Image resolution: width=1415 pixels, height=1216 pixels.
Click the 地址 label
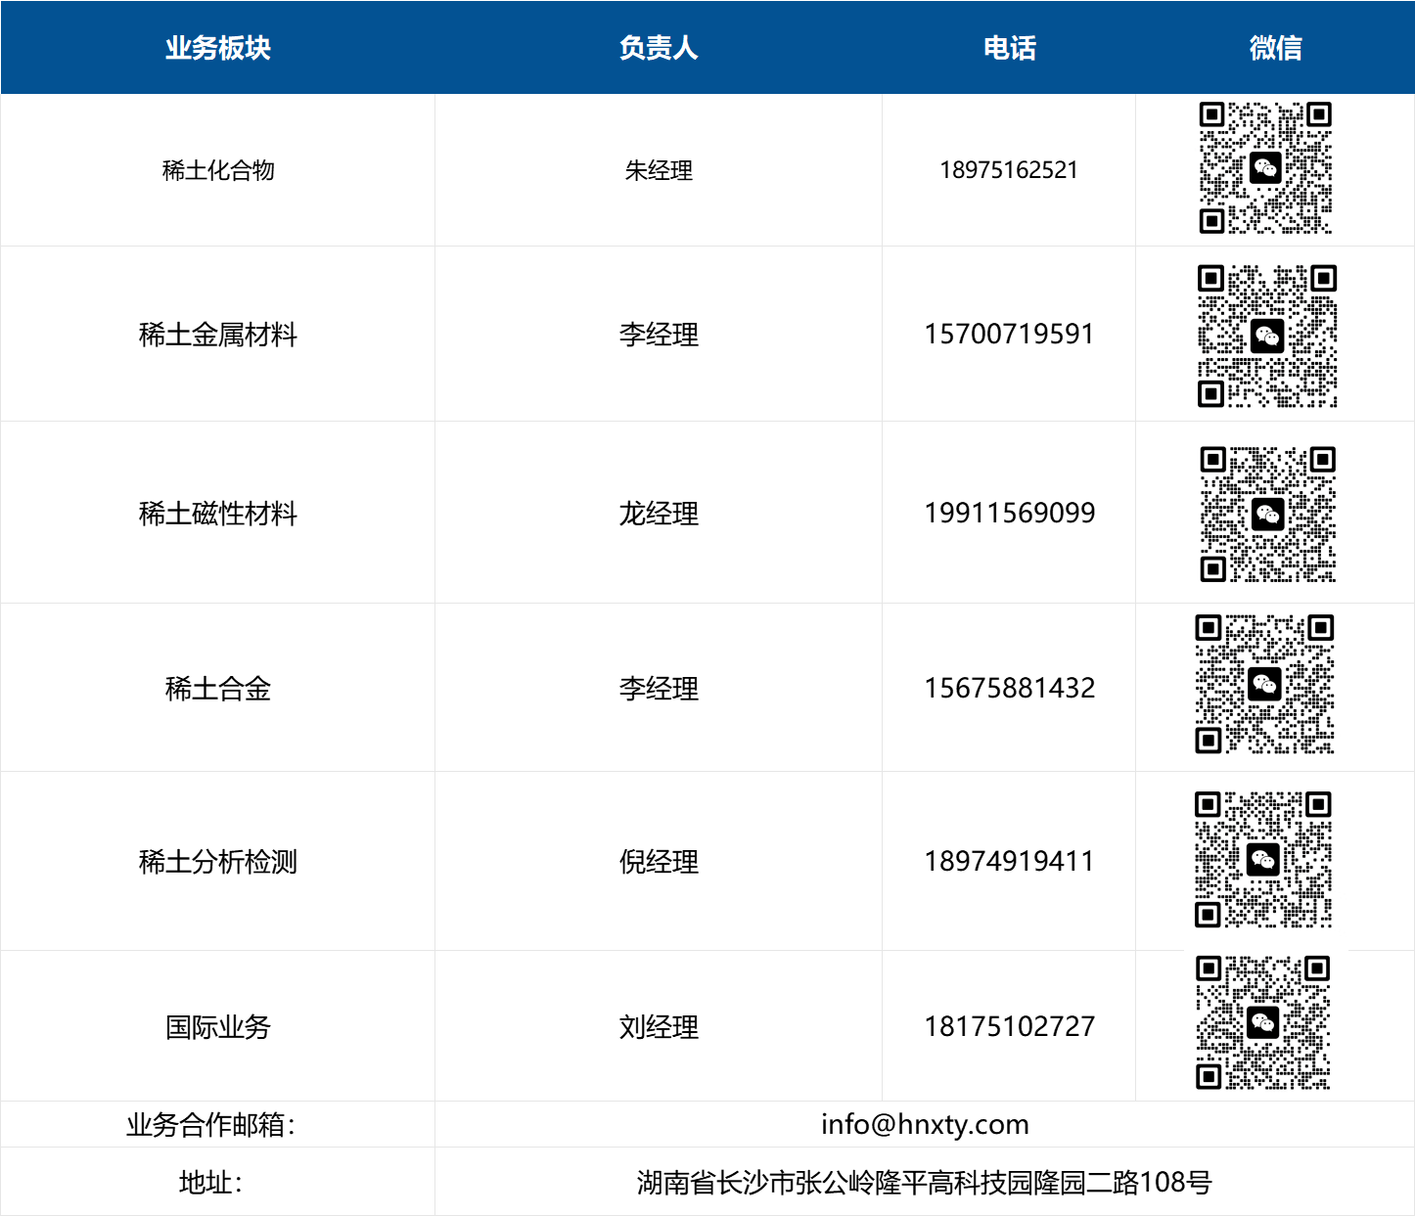[210, 1183]
